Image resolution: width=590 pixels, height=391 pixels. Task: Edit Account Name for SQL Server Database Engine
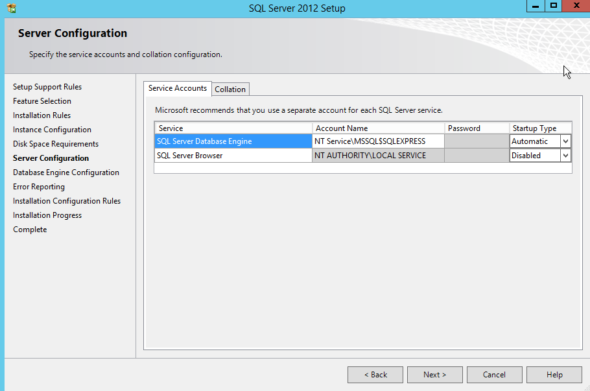(378, 141)
